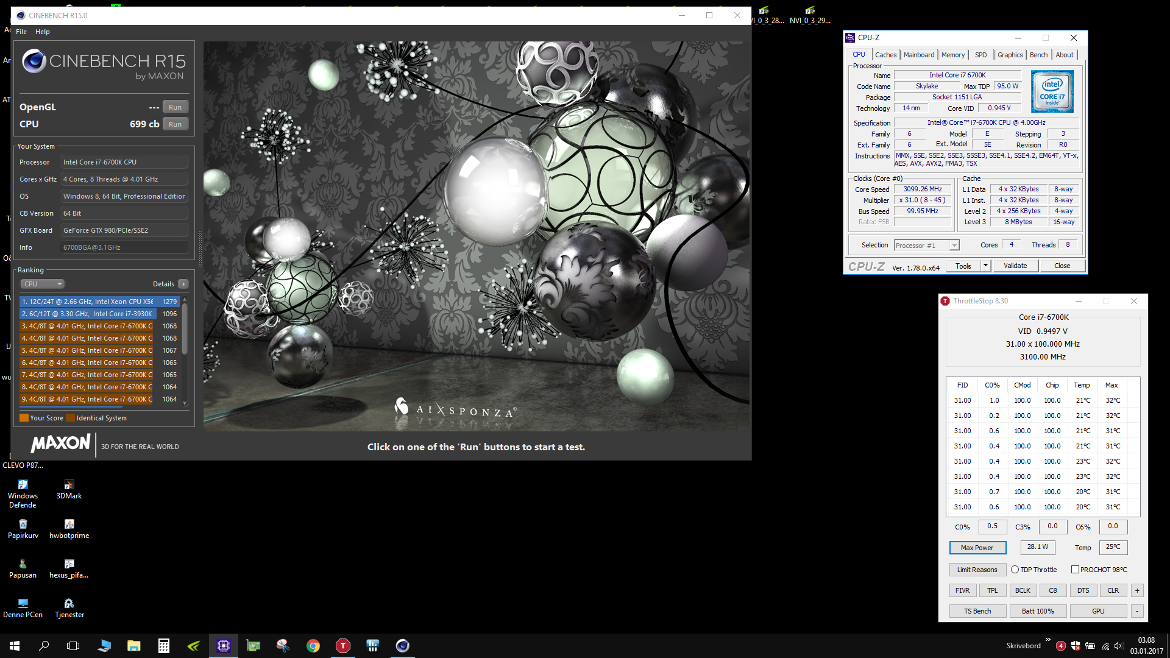Open the FIVR settings in ThrottleStop
The height and width of the screenshot is (658, 1170).
point(962,590)
